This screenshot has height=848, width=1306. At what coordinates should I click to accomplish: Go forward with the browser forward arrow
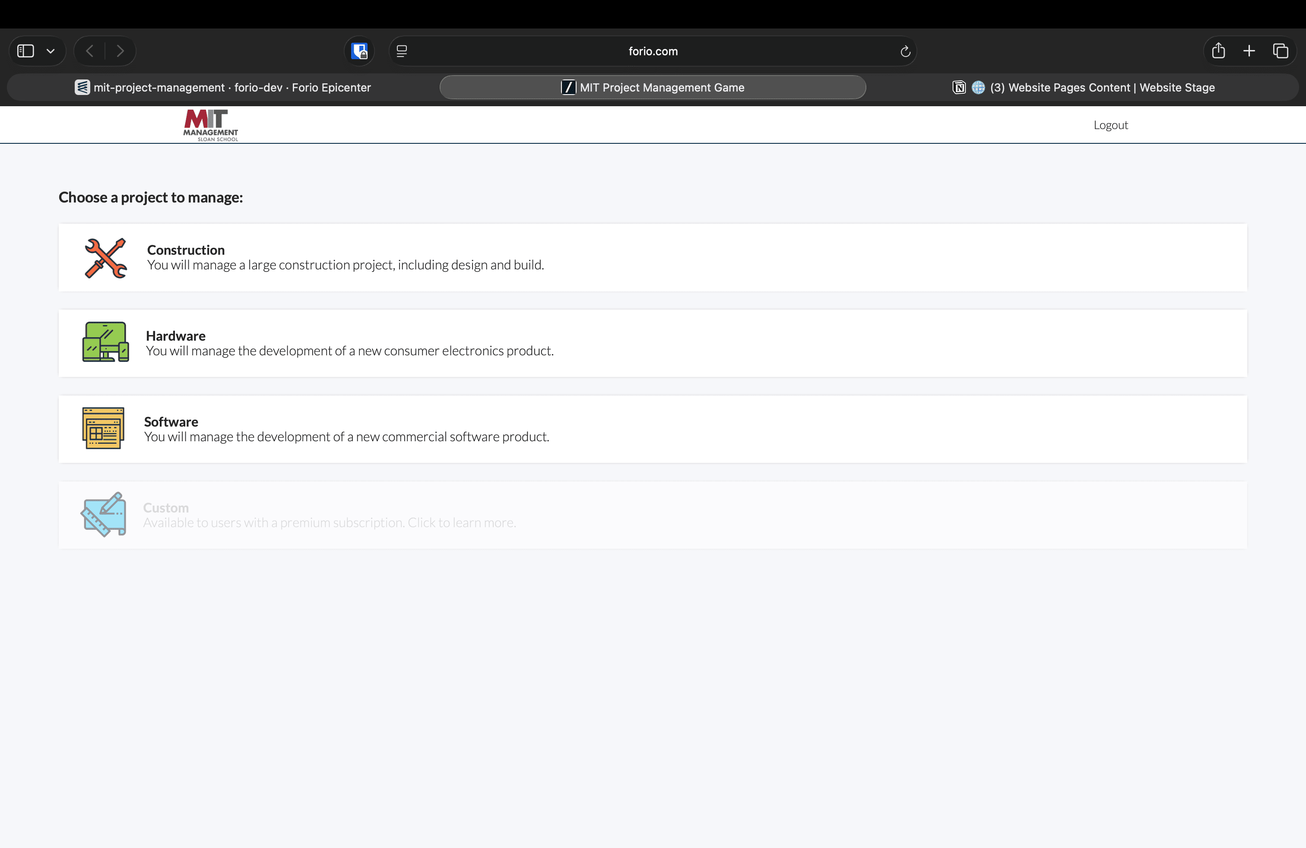pos(120,51)
